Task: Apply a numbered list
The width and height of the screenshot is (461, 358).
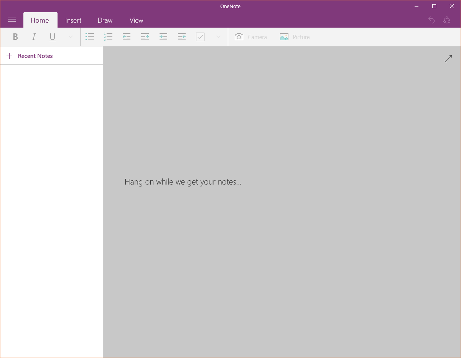Action: 108,37
